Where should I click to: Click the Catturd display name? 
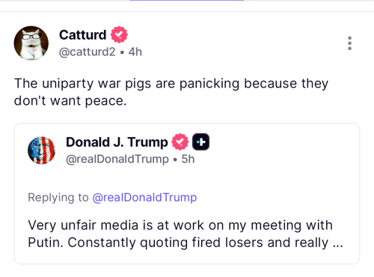(x=83, y=34)
